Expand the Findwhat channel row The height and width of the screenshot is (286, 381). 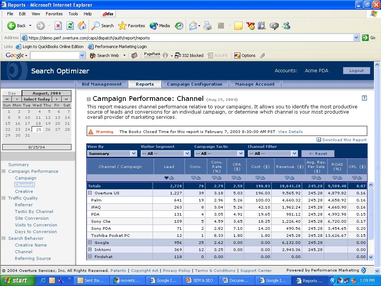pos(90,256)
